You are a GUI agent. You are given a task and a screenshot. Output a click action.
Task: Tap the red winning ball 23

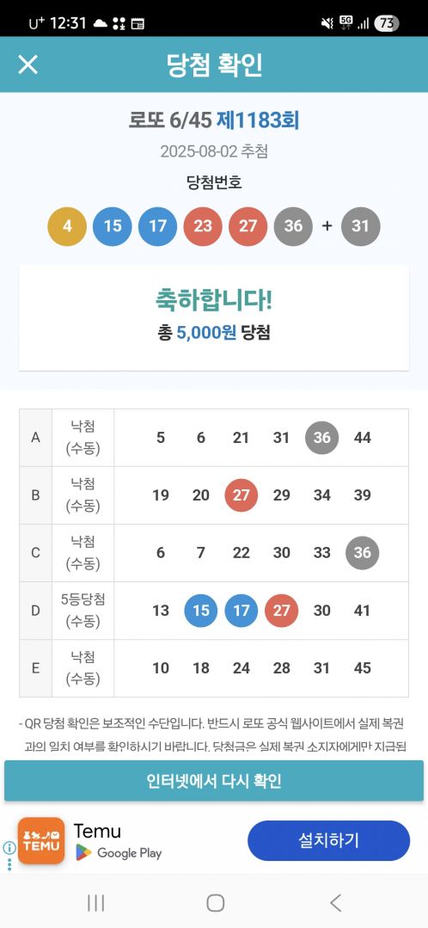(x=203, y=226)
